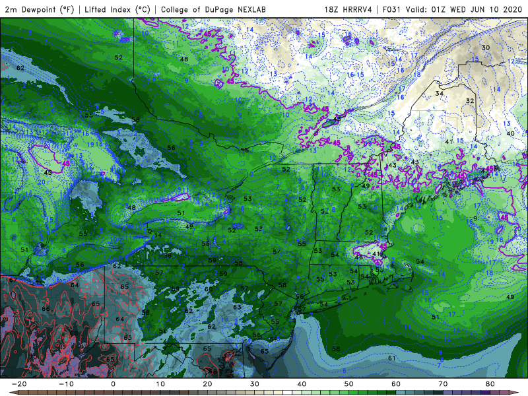Click the '-20' color scale label

coord(19,384)
